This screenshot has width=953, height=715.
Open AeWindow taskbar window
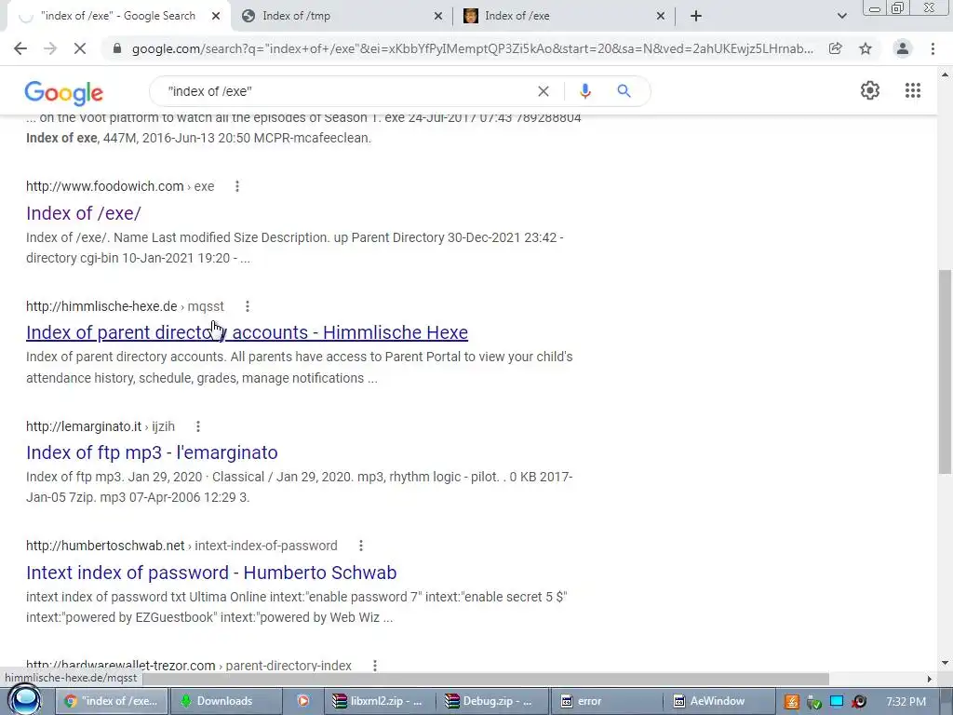tap(718, 701)
